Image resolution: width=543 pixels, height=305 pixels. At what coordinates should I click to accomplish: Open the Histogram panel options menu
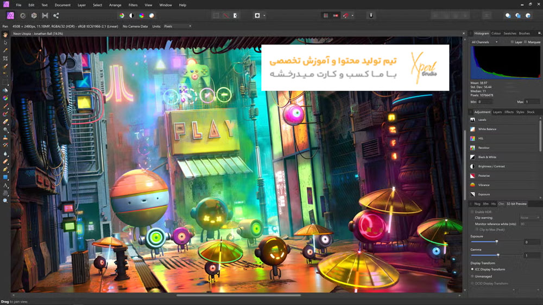pyautogui.click(x=539, y=33)
